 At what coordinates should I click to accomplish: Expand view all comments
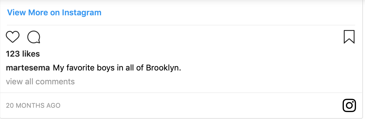(40, 82)
